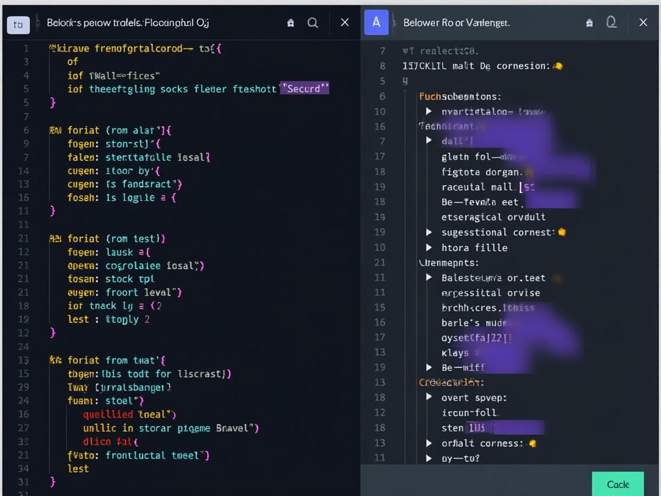Image resolution: width=661 pixels, height=496 pixels.
Task: Expand the "Balesteuwa or.teet" node
Action: 429,277
